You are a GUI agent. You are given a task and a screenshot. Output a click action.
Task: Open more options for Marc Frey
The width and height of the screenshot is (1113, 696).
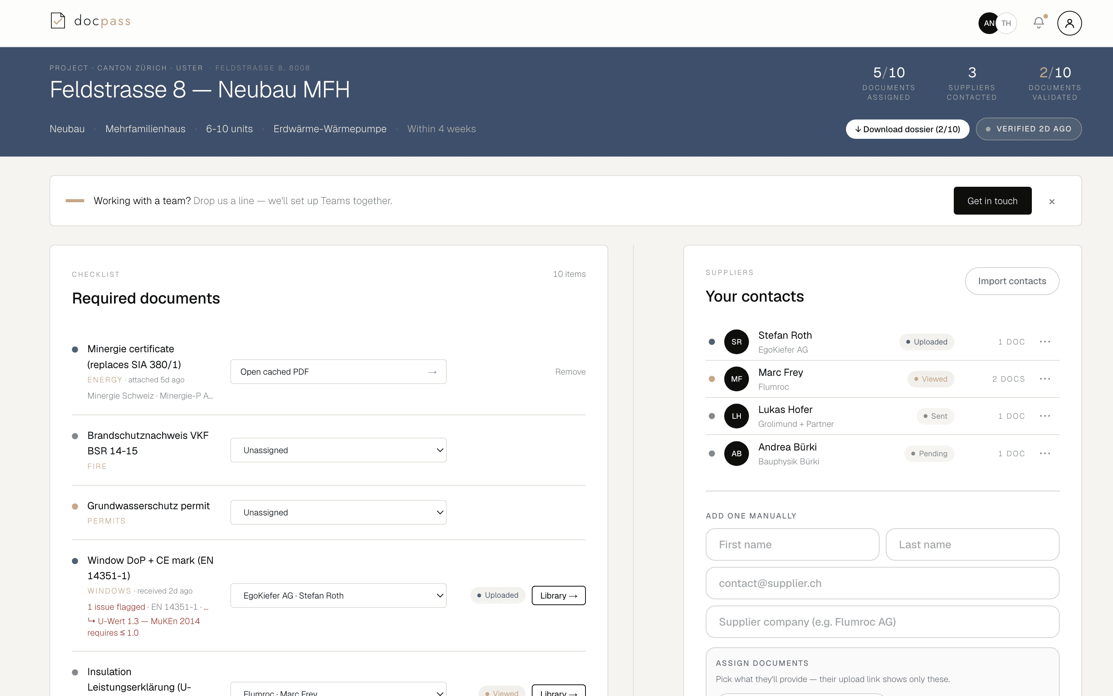(1045, 379)
